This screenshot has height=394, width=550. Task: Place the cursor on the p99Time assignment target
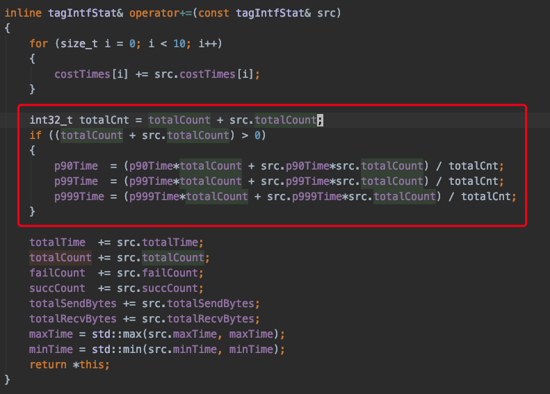(x=77, y=181)
